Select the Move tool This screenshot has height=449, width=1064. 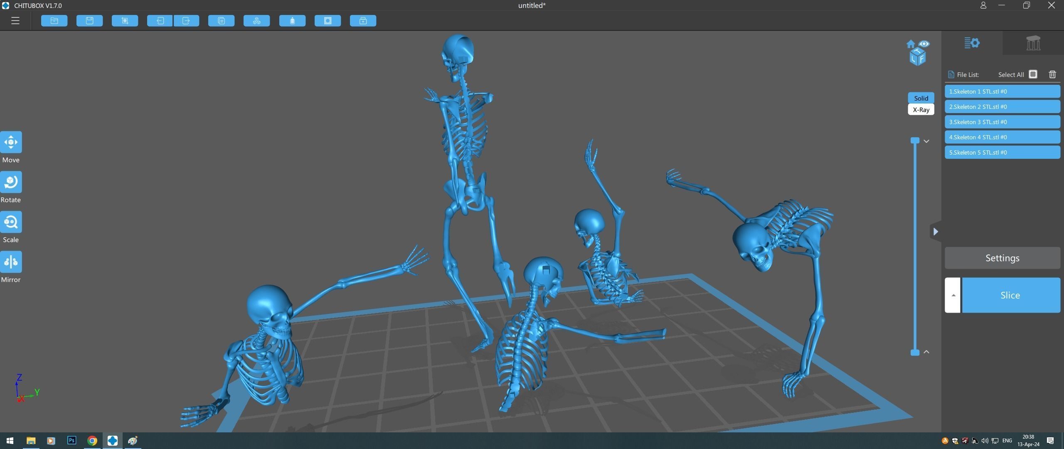(11, 143)
